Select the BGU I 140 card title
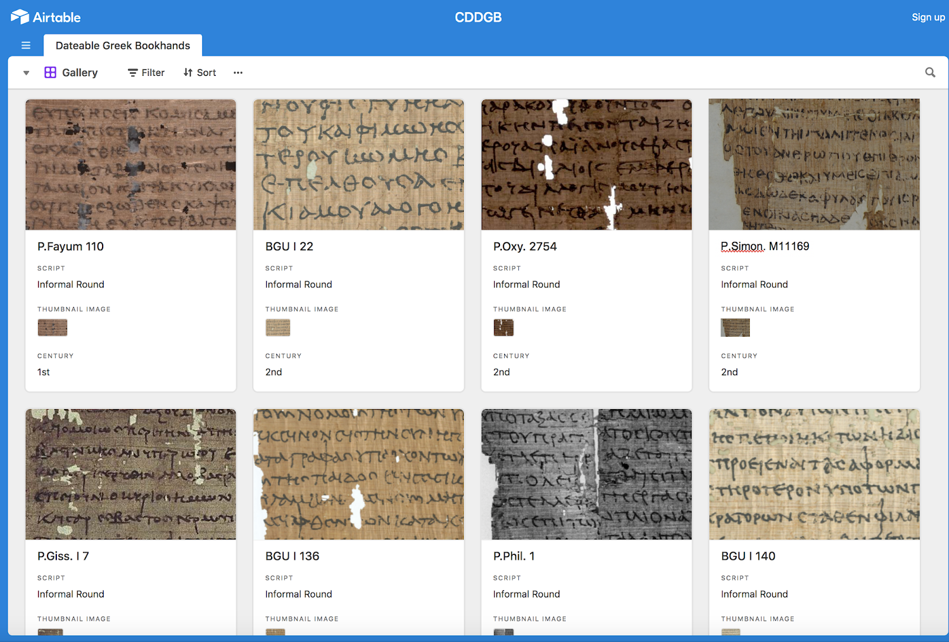This screenshot has height=642, width=949. point(749,556)
